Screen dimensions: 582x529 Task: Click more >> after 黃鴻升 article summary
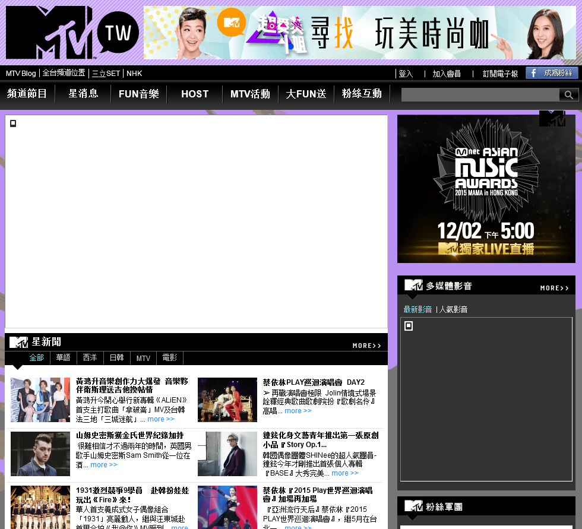161,419
